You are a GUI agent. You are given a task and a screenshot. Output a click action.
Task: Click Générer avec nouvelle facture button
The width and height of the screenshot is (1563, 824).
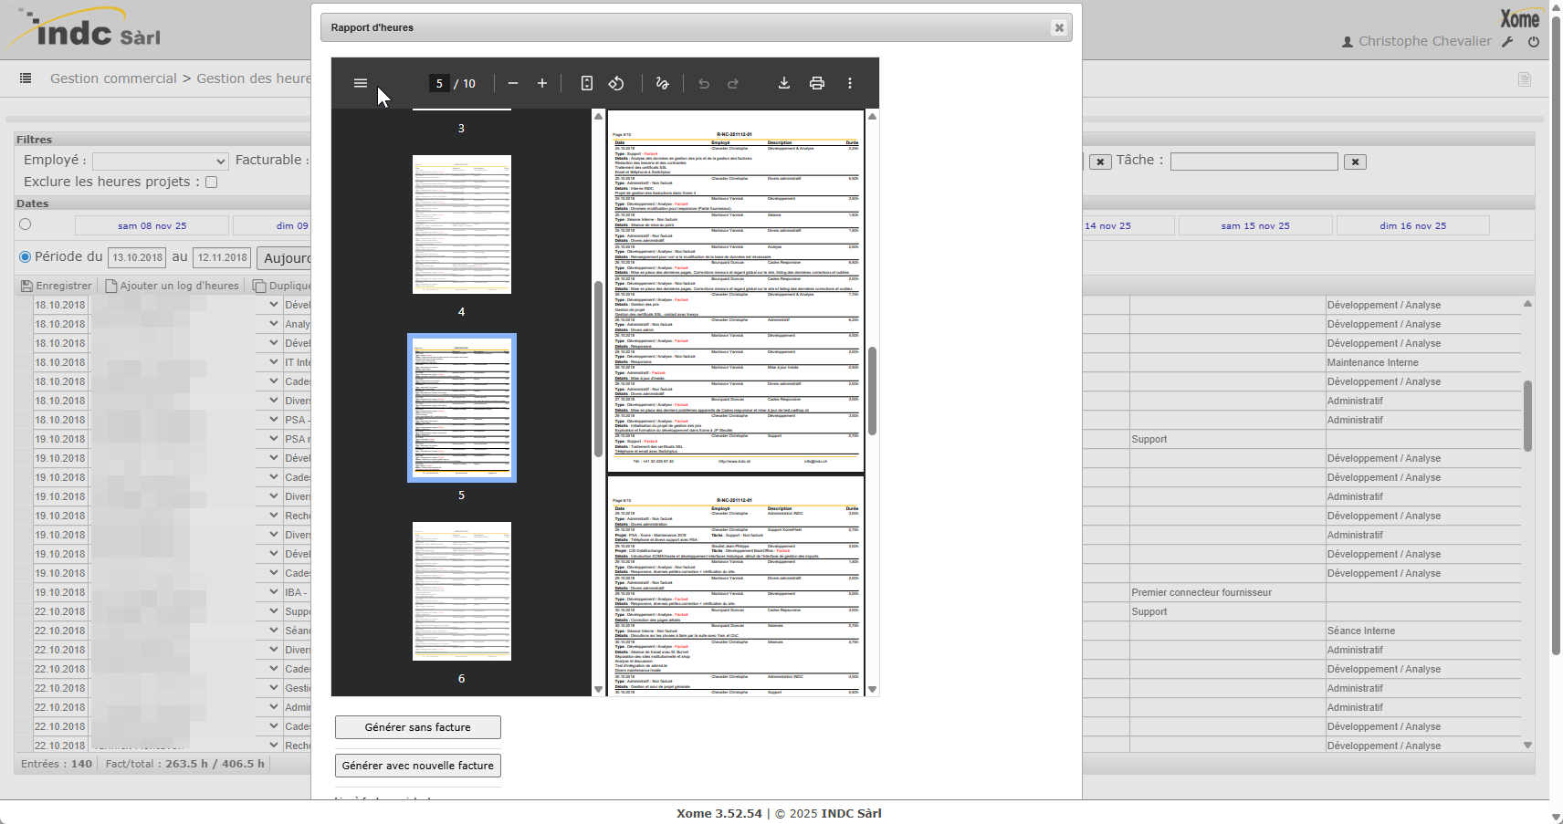click(x=417, y=766)
